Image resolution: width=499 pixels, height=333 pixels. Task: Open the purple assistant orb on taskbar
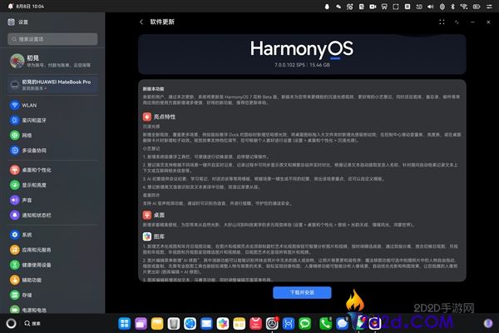tap(488, 324)
